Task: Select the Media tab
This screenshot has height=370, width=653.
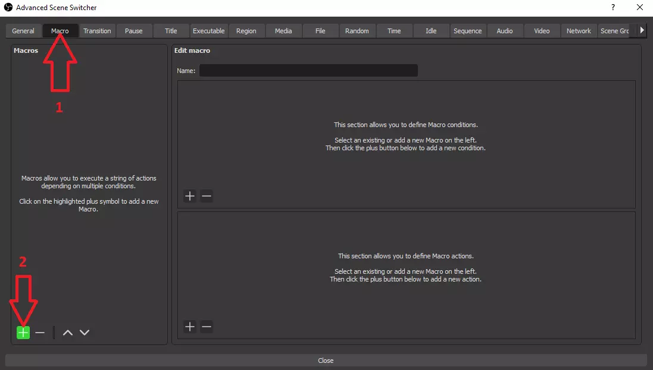Action: pyautogui.click(x=283, y=31)
